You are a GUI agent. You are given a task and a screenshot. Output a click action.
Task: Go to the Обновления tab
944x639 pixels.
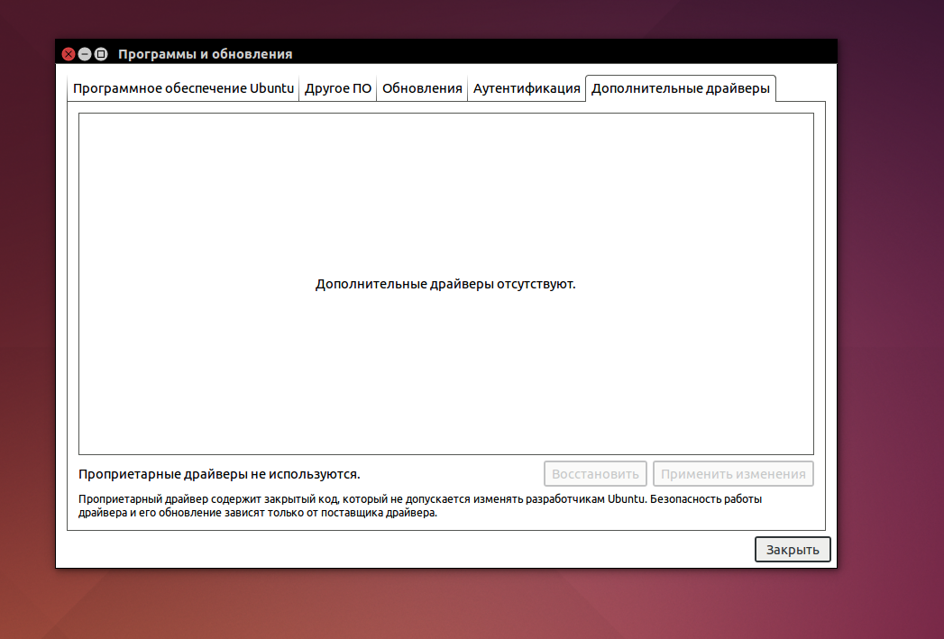(x=422, y=88)
